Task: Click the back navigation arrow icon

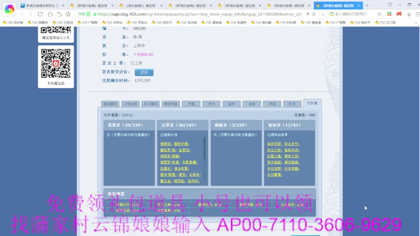Action: 22,15
